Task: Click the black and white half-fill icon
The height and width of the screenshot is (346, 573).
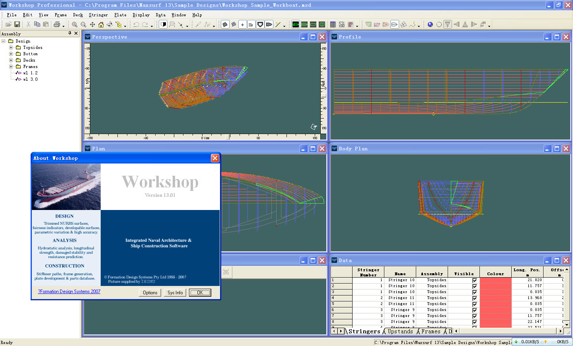Action: click(163, 25)
